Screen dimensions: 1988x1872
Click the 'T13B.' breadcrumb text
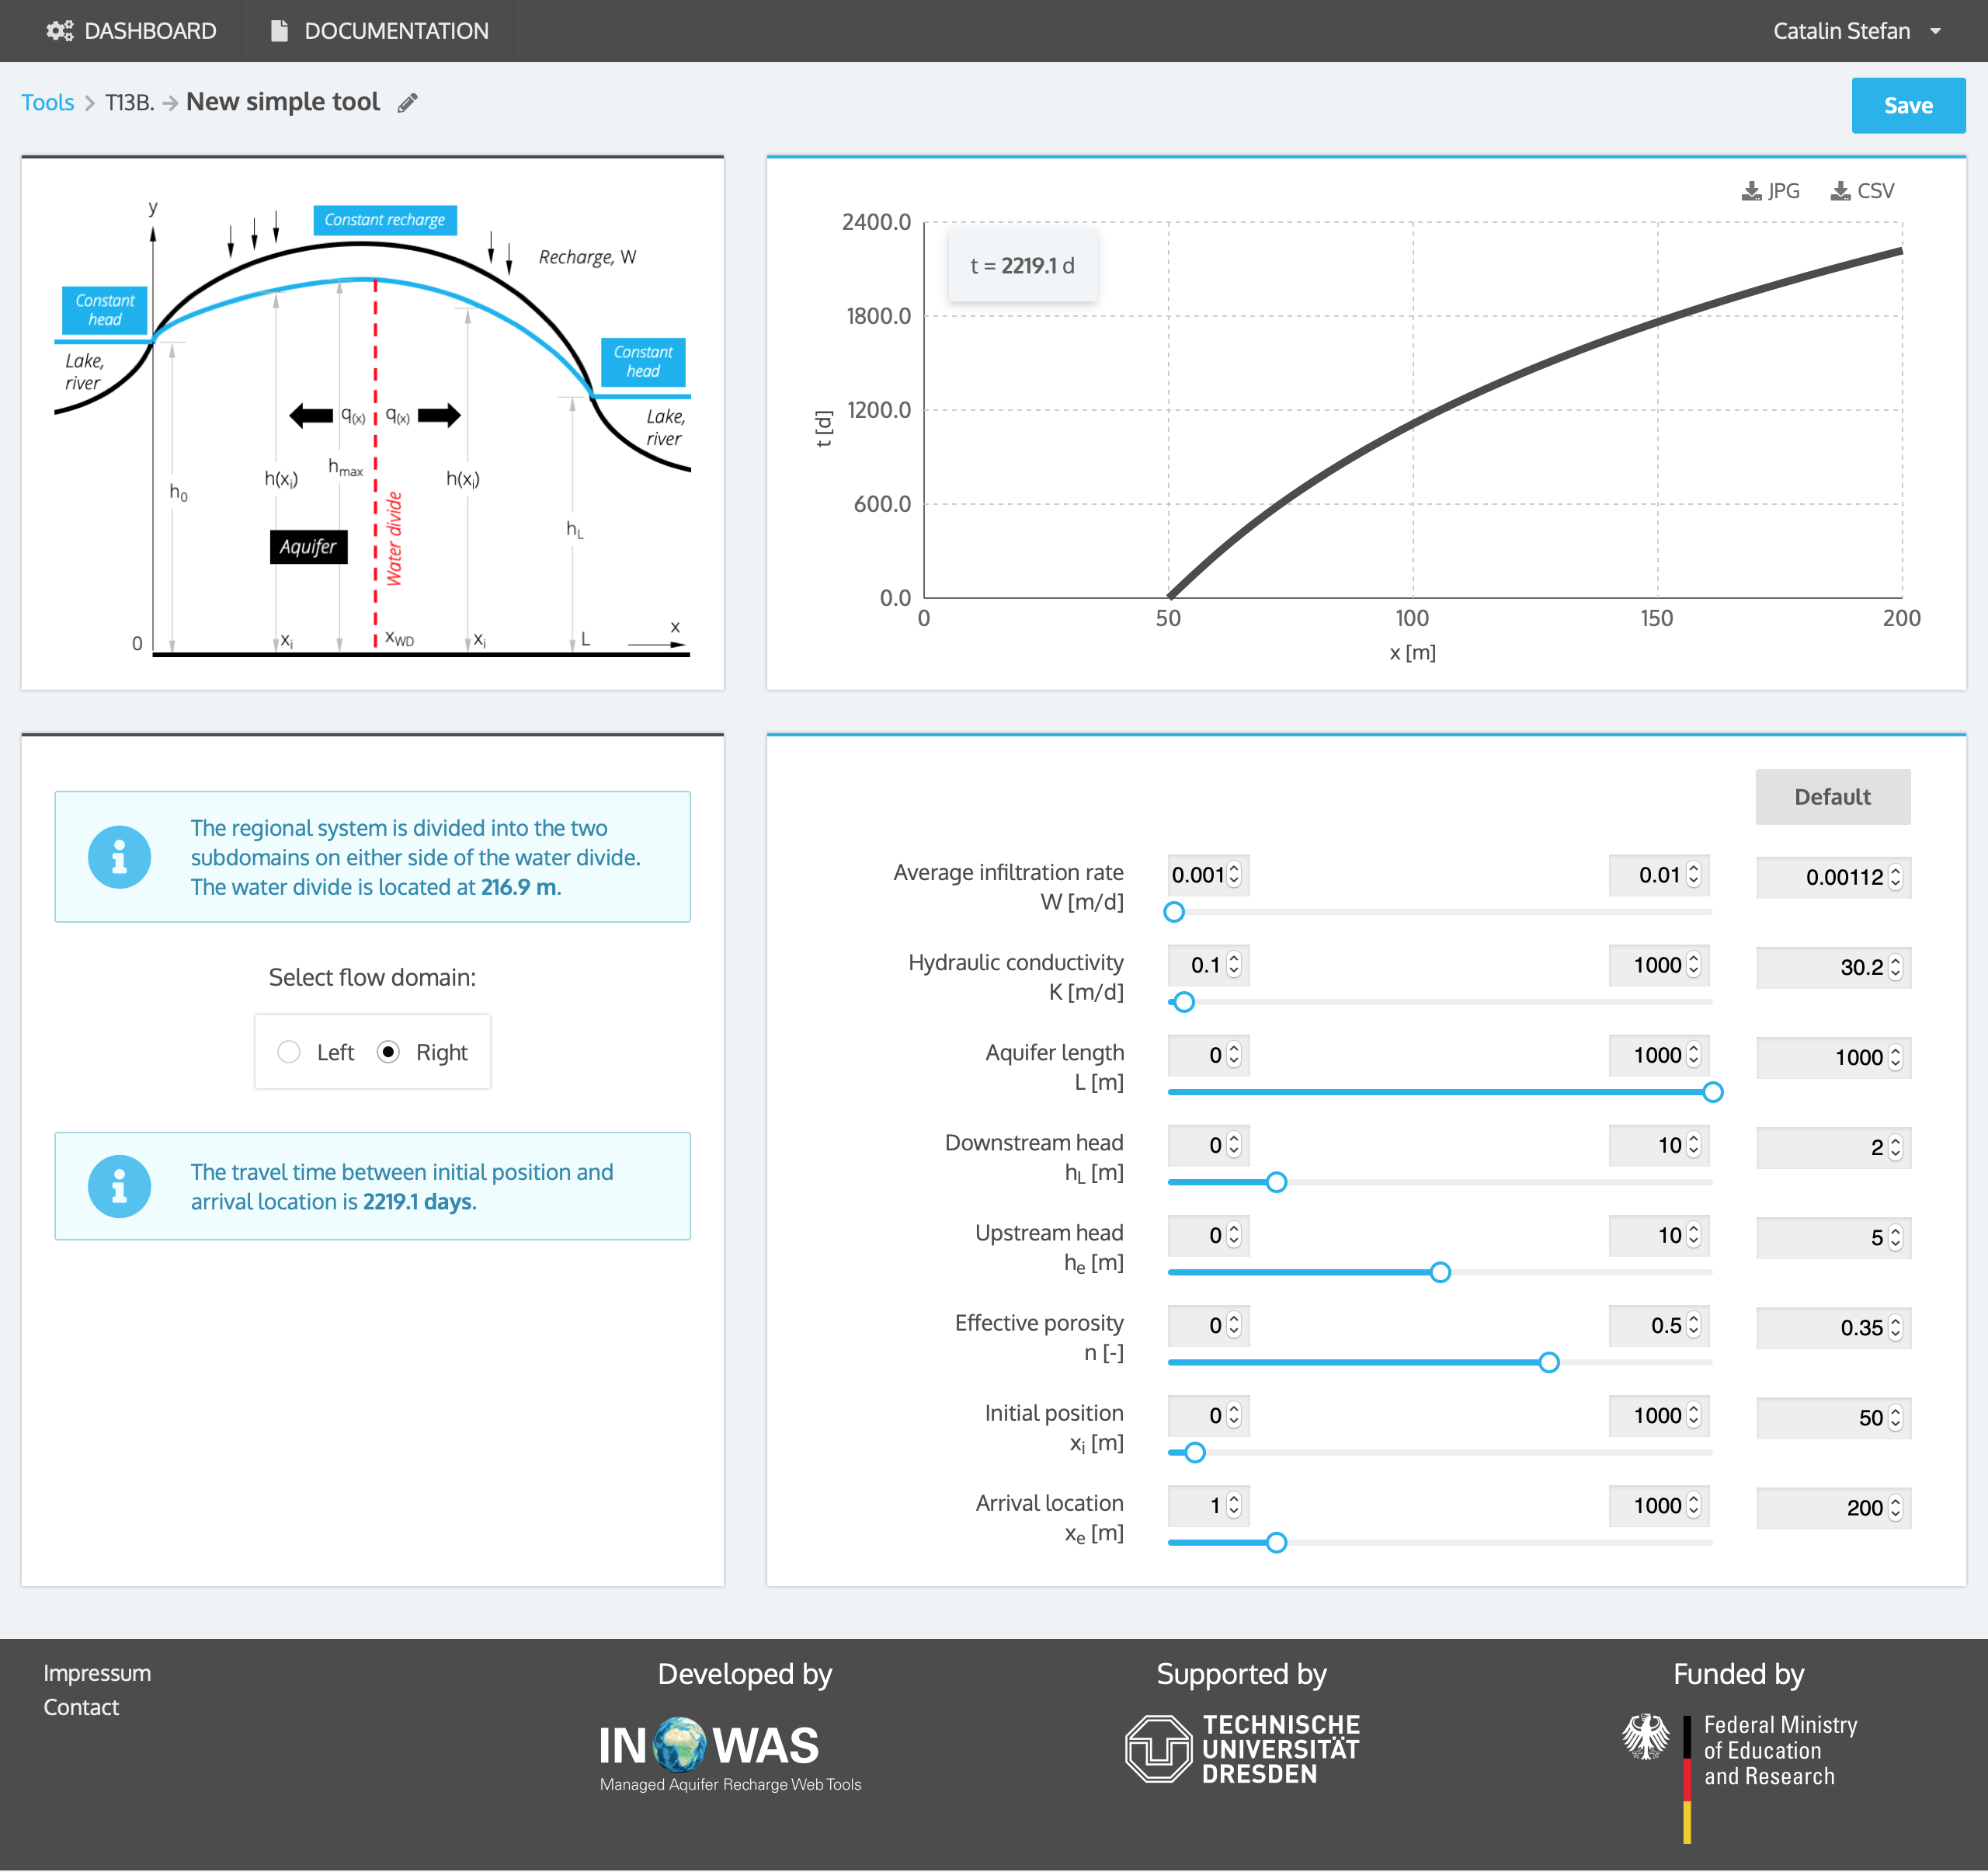130,103
